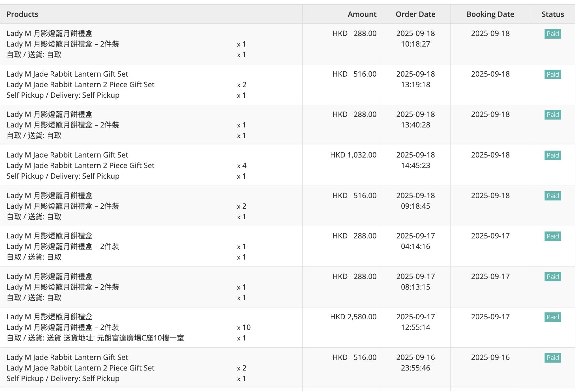The width and height of the screenshot is (576, 391).
Task: Click Paid badge for the 13:19:18 order
Action: 552,74
